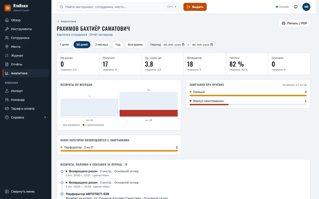The width and height of the screenshot is (319, 199).
Task: Click the сен 26 chart bar
Action: click(x=89, y=108)
